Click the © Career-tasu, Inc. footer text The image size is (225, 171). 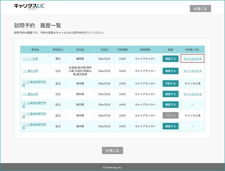pyautogui.click(x=112, y=167)
